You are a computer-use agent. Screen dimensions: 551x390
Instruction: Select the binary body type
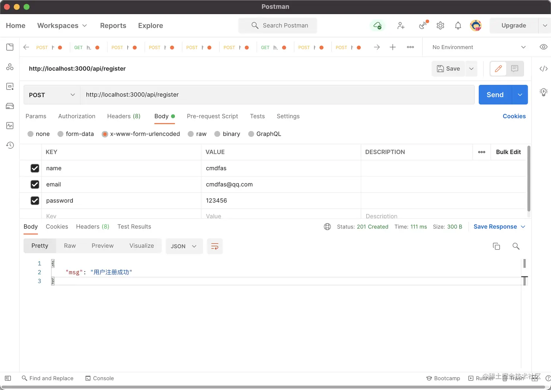click(x=217, y=134)
